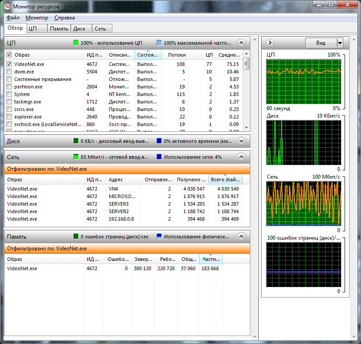Uncheck the VideoNet.exe process checkbox
Screen dimensions: 361x344
coord(9,64)
